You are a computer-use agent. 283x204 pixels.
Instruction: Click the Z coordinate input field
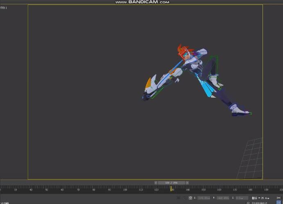tap(242, 198)
